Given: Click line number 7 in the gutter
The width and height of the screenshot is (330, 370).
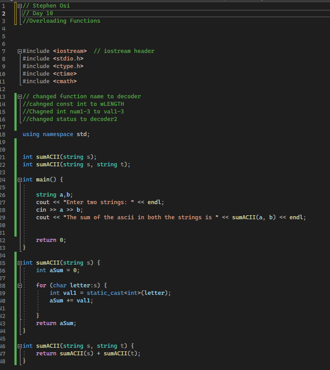Looking at the screenshot, I should (x=4, y=51).
